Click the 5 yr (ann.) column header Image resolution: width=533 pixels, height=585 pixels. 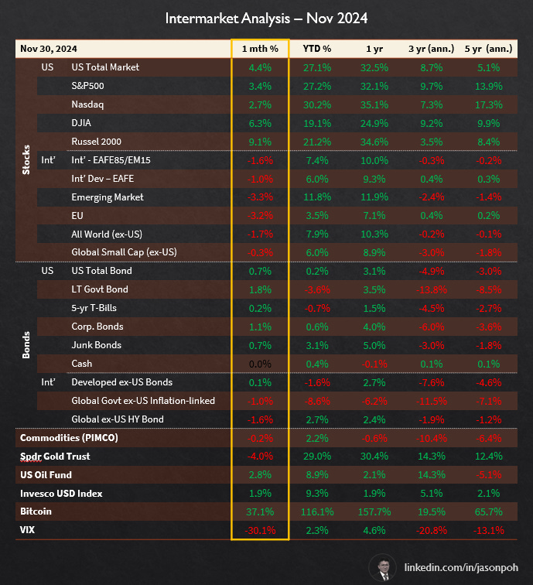click(488, 49)
